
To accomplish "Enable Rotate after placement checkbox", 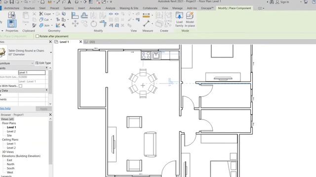I will [38, 36].
